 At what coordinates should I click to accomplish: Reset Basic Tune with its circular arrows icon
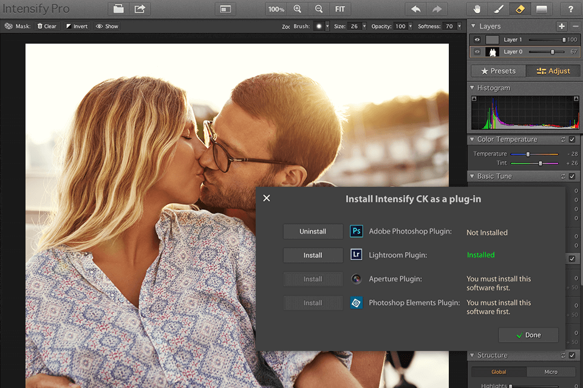(x=563, y=176)
